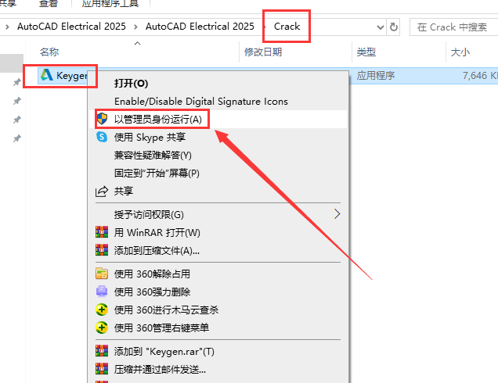Choose 兼容性疑难解答(Y) in the context menu
The image size is (498, 383).
(x=153, y=155)
